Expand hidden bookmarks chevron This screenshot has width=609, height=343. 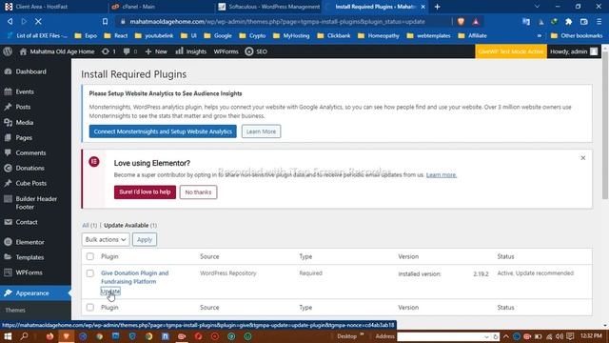tap(540, 36)
